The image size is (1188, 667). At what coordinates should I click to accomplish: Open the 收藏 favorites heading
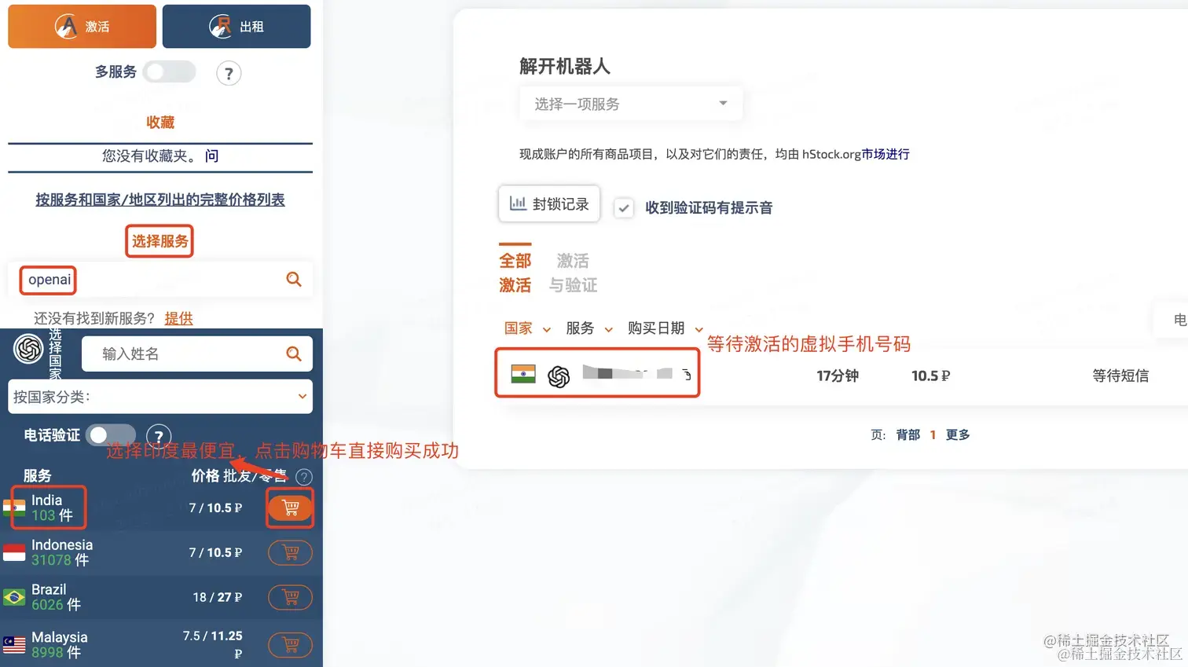[x=160, y=122]
